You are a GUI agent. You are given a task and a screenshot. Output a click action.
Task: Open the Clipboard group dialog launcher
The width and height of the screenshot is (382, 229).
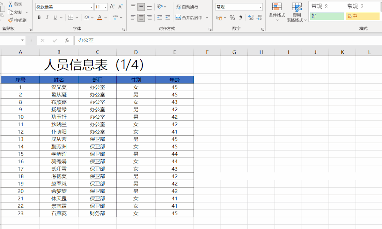pos(30,29)
